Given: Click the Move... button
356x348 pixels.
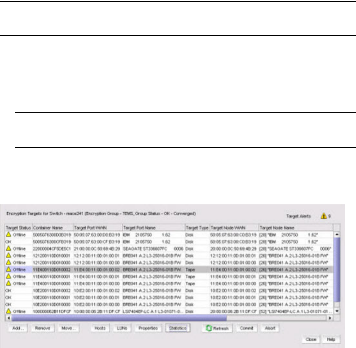Looking at the screenshot, I should [x=68, y=328].
